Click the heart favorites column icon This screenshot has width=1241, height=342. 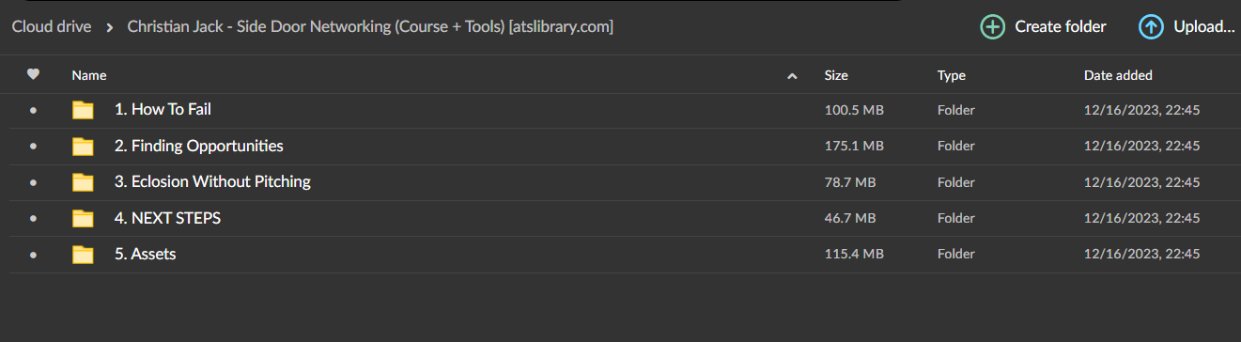(34, 74)
